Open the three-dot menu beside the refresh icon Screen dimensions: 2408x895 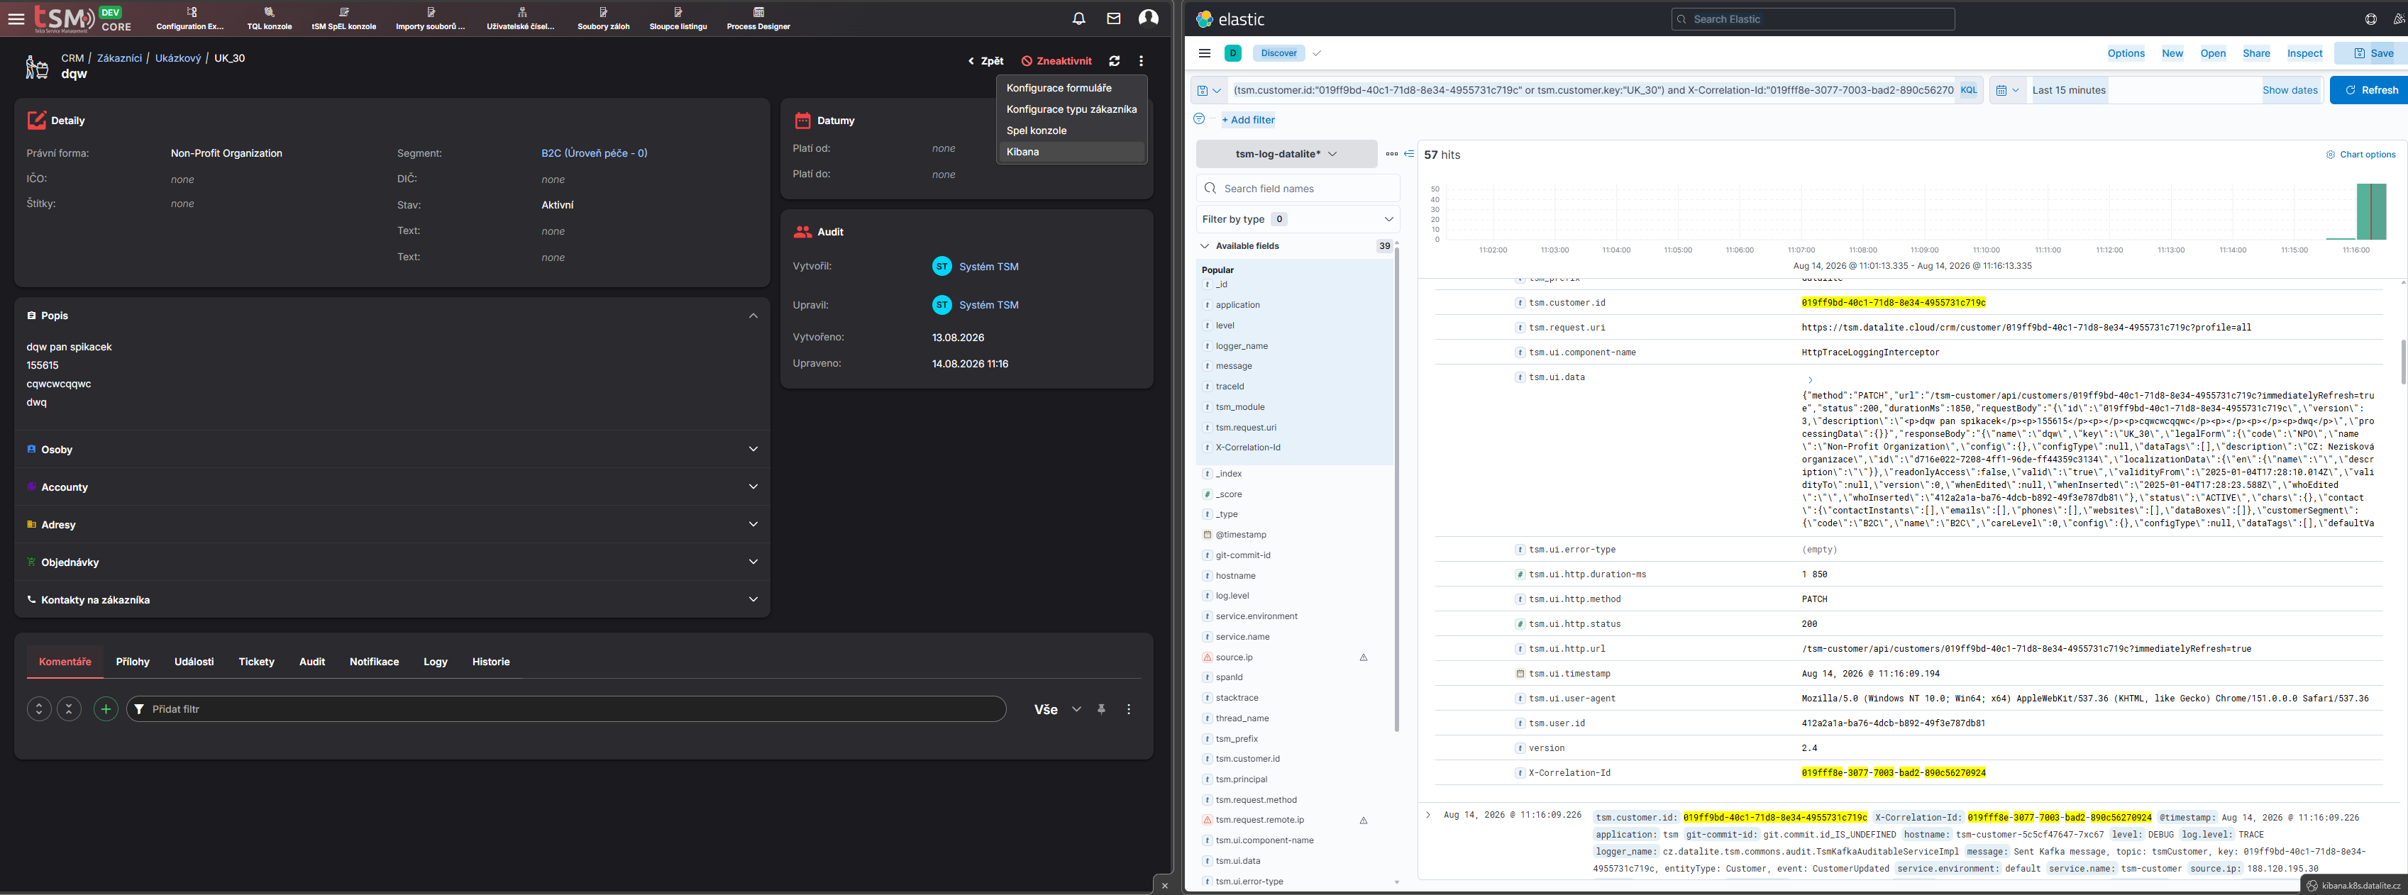[x=1142, y=61]
